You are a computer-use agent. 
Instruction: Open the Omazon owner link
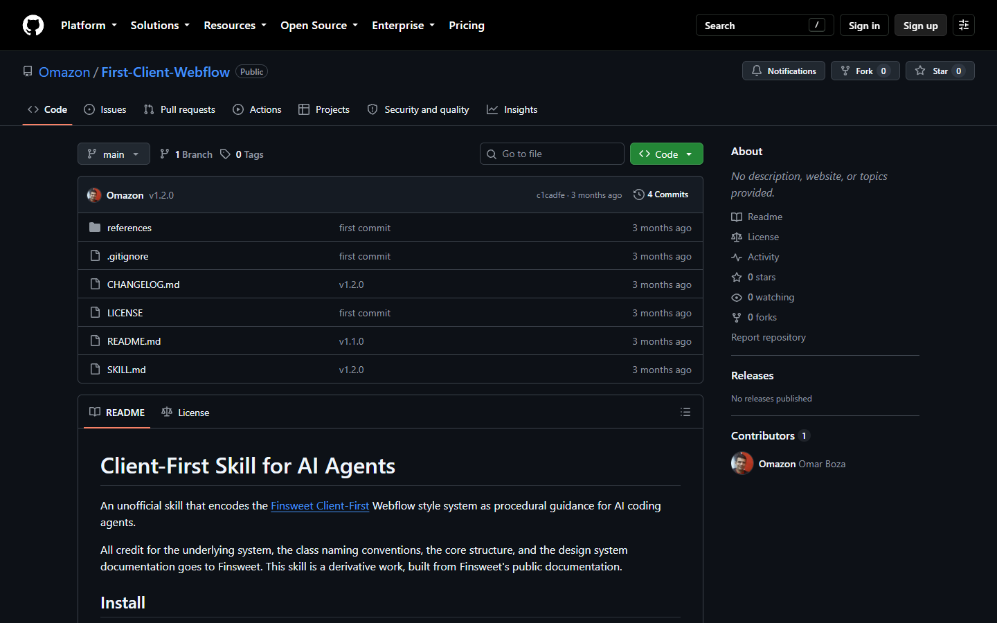tap(64, 72)
